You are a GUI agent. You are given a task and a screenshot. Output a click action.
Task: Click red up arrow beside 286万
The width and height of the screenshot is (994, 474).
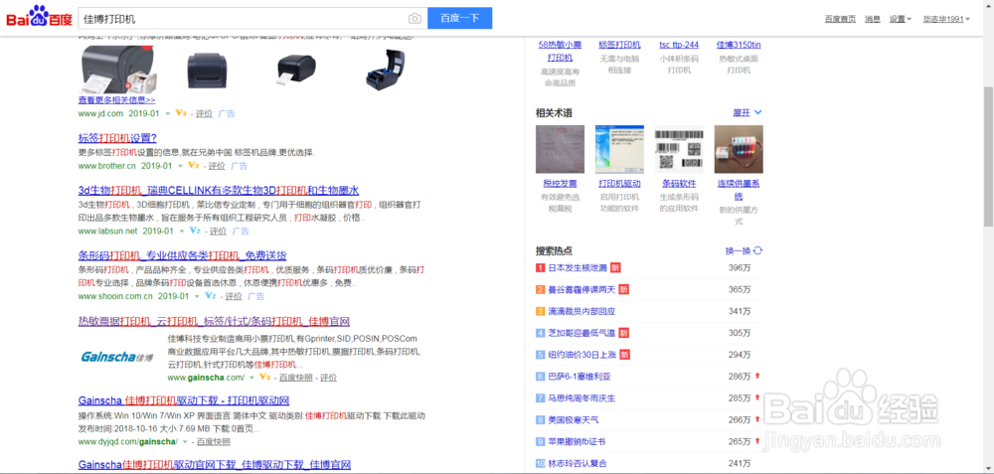tap(756, 376)
